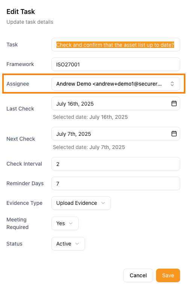Click the Framework field showing ISO27001
Viewport: 188px width, 292px height.
(x=116, y=64)
